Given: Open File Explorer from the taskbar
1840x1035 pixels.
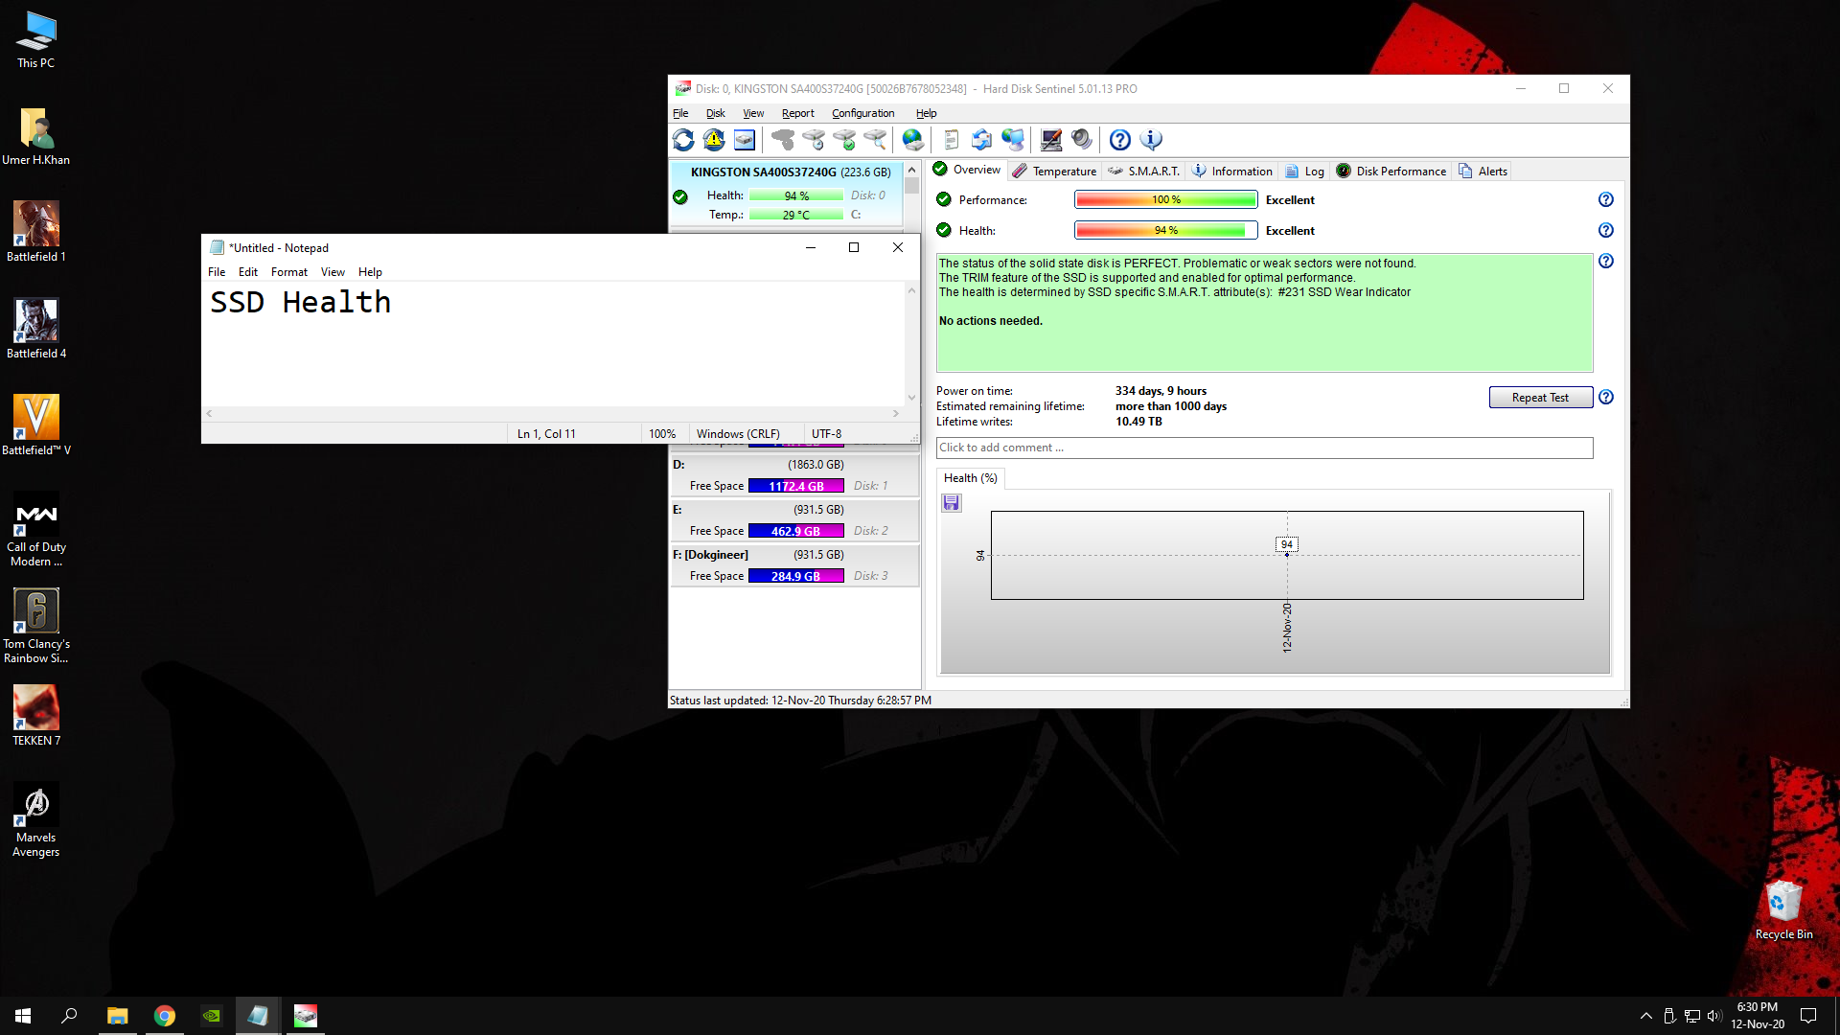Looking at the screenshot, I should 117,1016.
